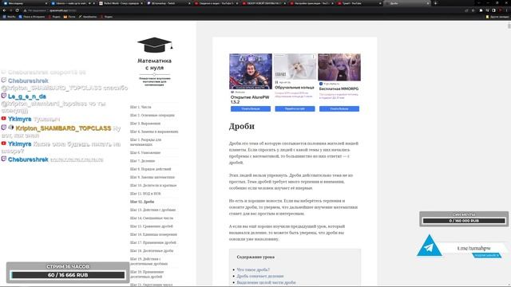Screen dimensions: 511x287
Task: Open Шаг 8. Порядок действий lesson
Action: [150, 169]
